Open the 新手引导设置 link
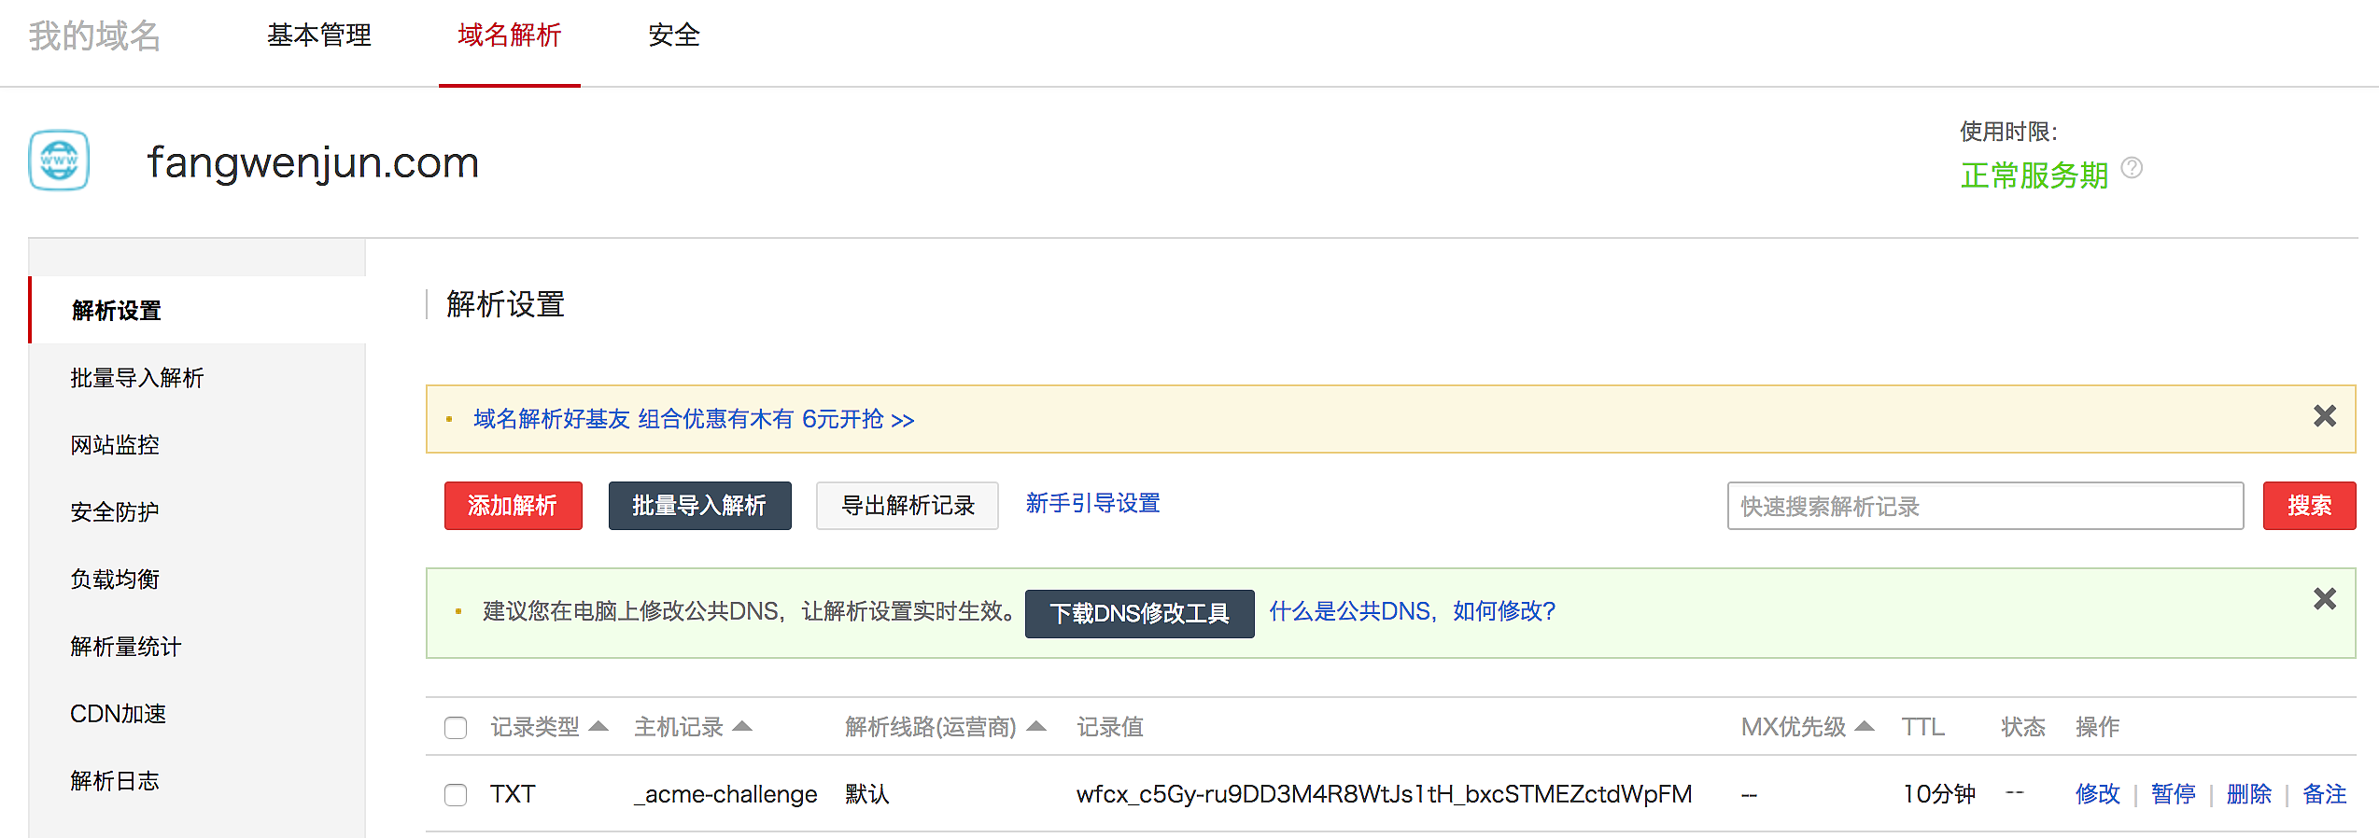Viewport: 2379px width, 838px height. pyautogui.click(x=1092, y=504)
